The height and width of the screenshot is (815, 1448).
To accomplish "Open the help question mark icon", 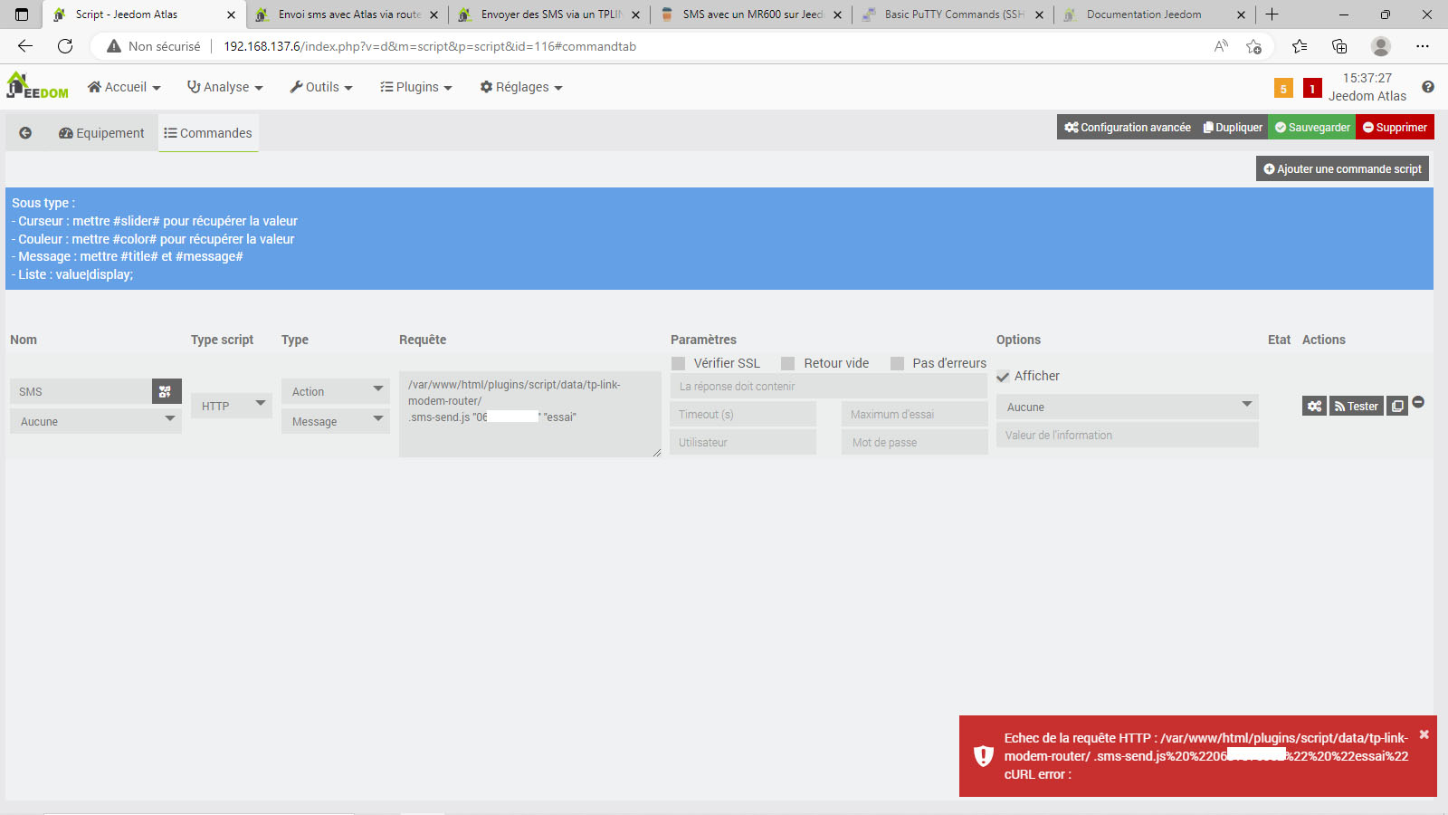I will coord(1428,87).
